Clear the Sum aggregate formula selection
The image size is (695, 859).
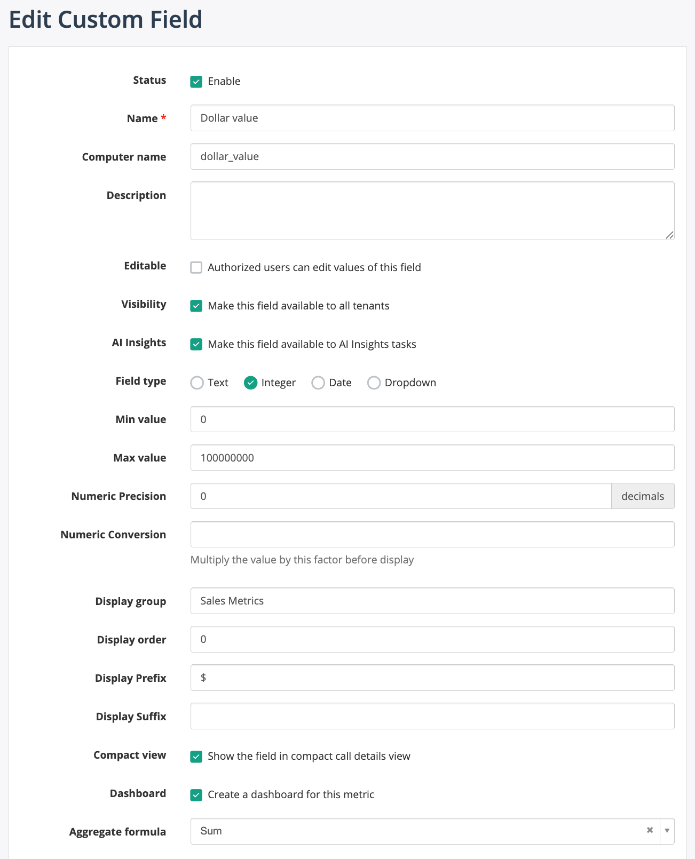(x=650, y=830)
